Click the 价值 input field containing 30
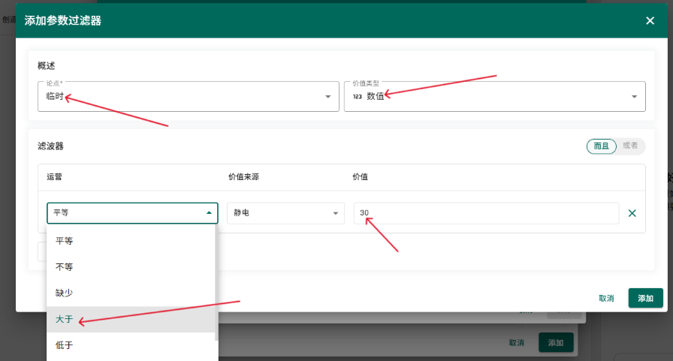The width and height of the screenshot is (673, 361). pos(486,213)
